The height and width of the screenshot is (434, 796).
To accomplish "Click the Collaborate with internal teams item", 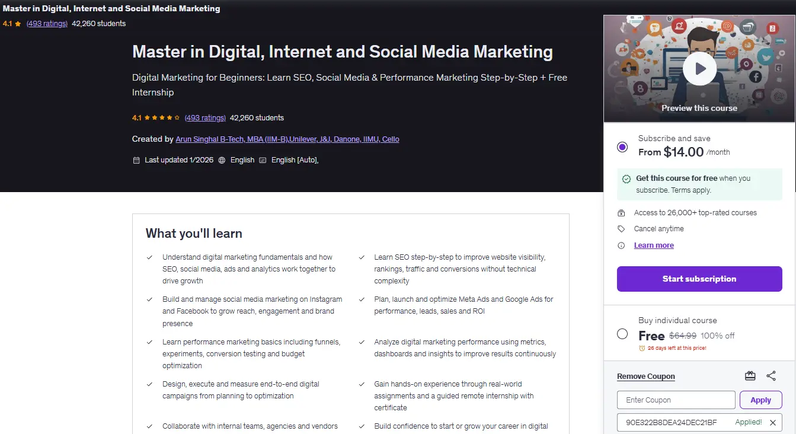I will 250,426.
